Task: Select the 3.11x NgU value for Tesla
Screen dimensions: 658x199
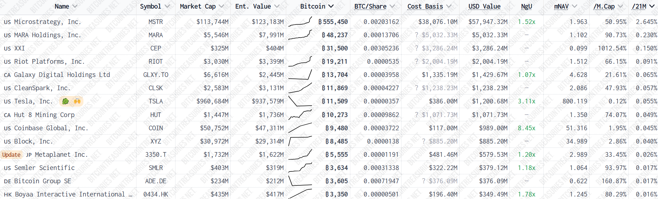Action: tap(527, 101)
